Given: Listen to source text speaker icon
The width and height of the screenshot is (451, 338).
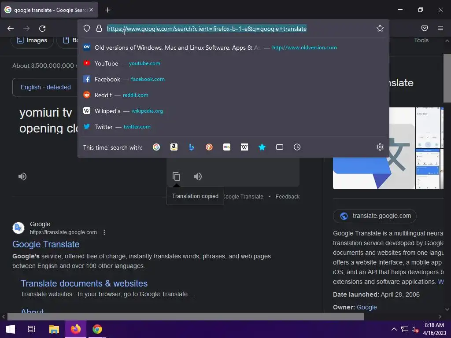Looking at the screenshot, I should 22,176.
